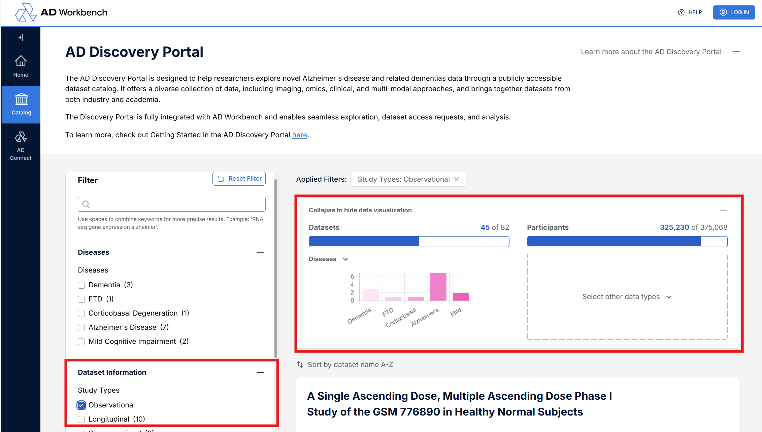Collapse the data visualization panel
The image size is (762, 432).
[723, 210]
